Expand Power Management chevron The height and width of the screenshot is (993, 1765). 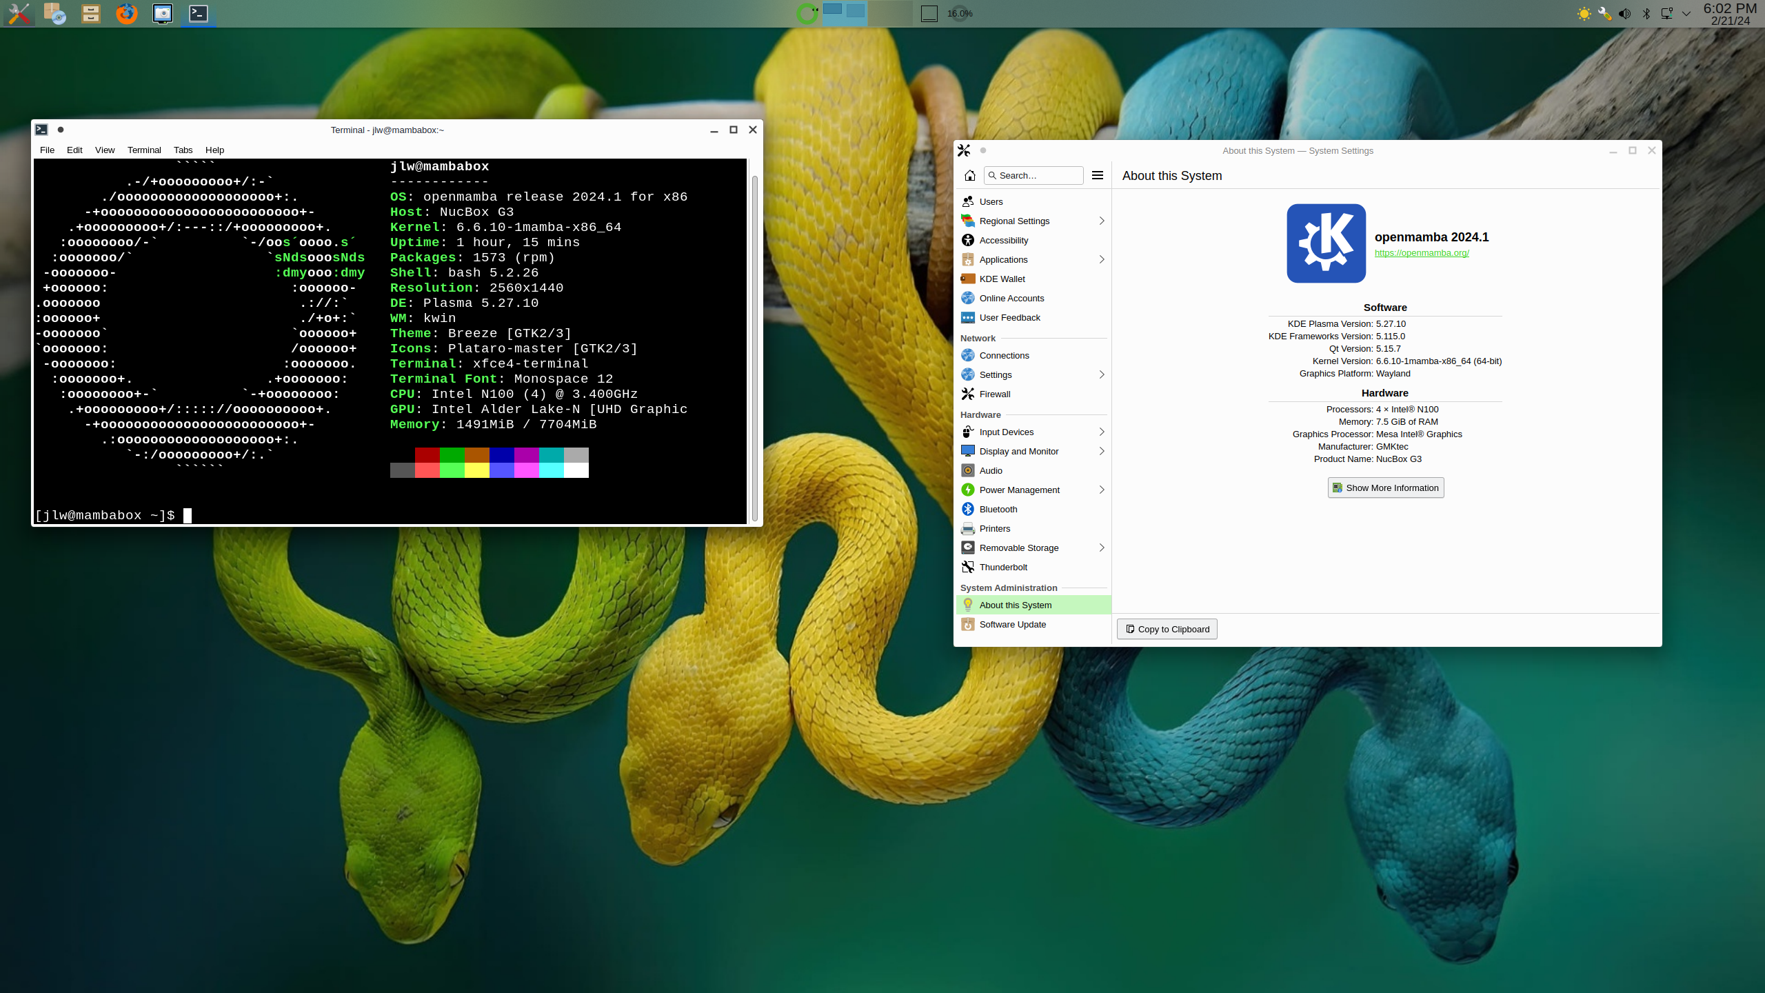coord(1101,490)
